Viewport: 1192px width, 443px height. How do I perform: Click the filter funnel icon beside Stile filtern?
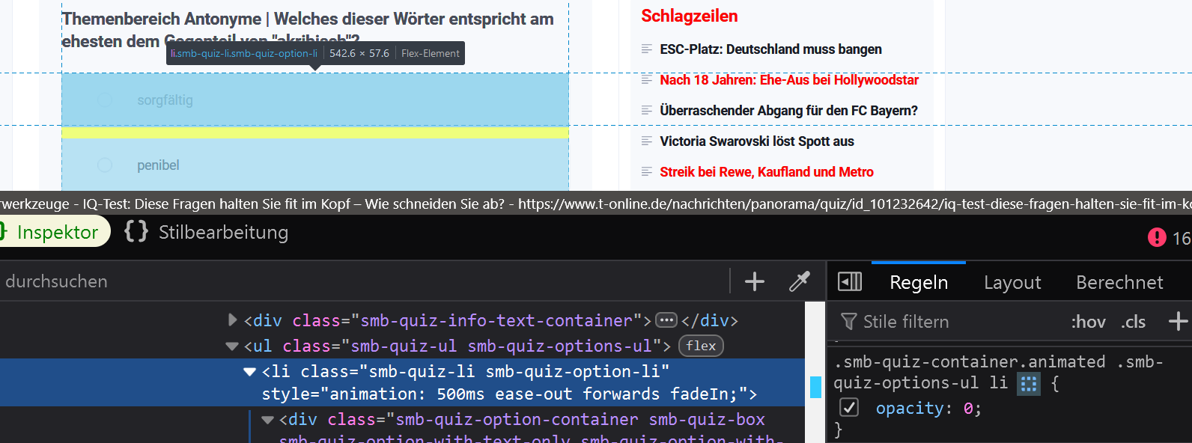pos(848,322)
